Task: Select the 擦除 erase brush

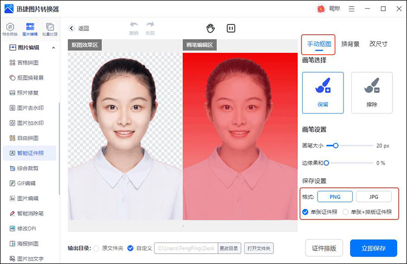Action: point(372,92)
